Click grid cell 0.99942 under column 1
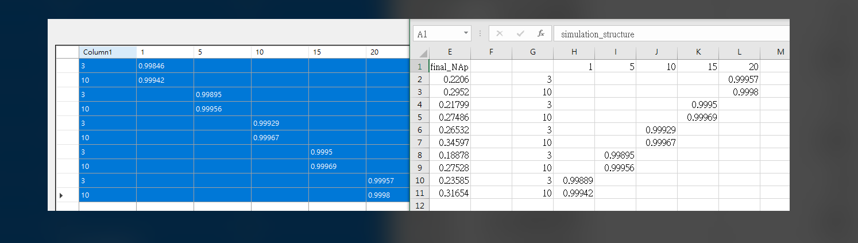858x243 pixels. (165, 80)
